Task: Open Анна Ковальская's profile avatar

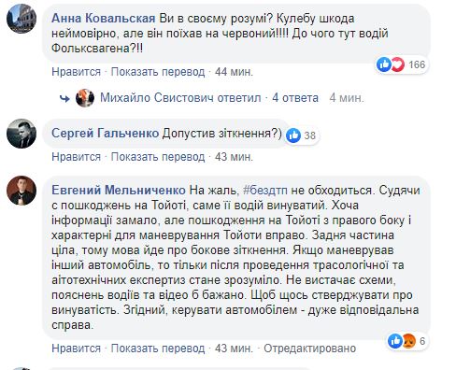Action: 21,19
